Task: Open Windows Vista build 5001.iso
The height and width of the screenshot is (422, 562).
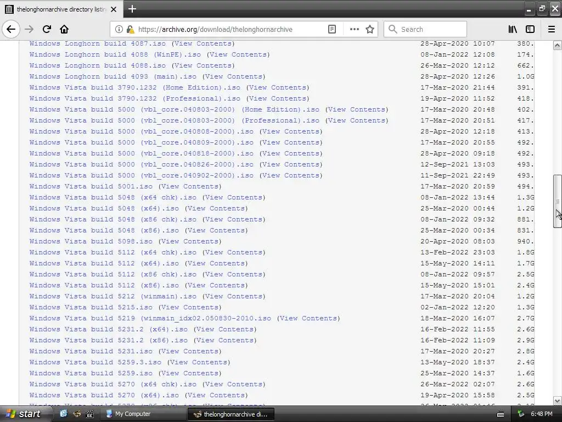Action: coord(91,186)
